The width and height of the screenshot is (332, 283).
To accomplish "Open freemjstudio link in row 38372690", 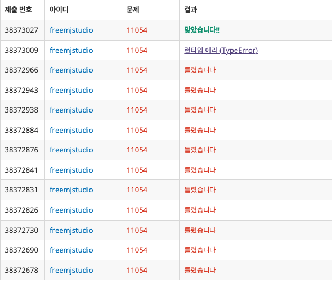I will [x=71, y=250].
